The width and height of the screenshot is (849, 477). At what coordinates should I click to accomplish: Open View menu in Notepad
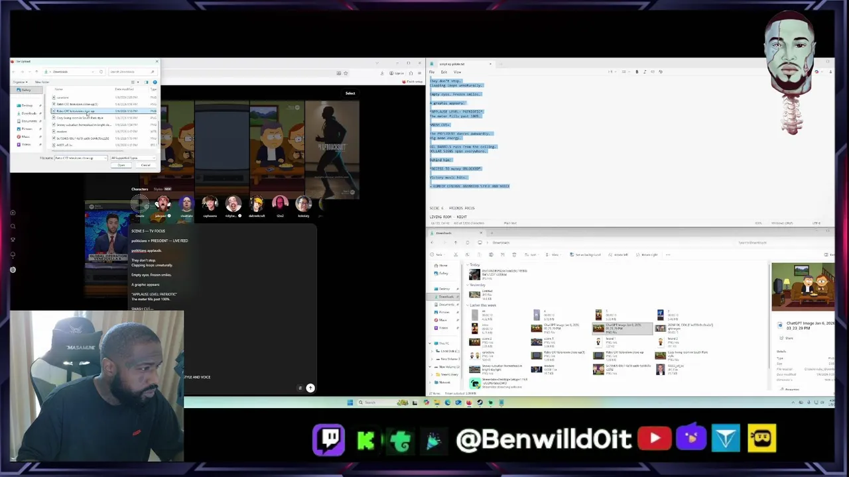click(457, 72)
